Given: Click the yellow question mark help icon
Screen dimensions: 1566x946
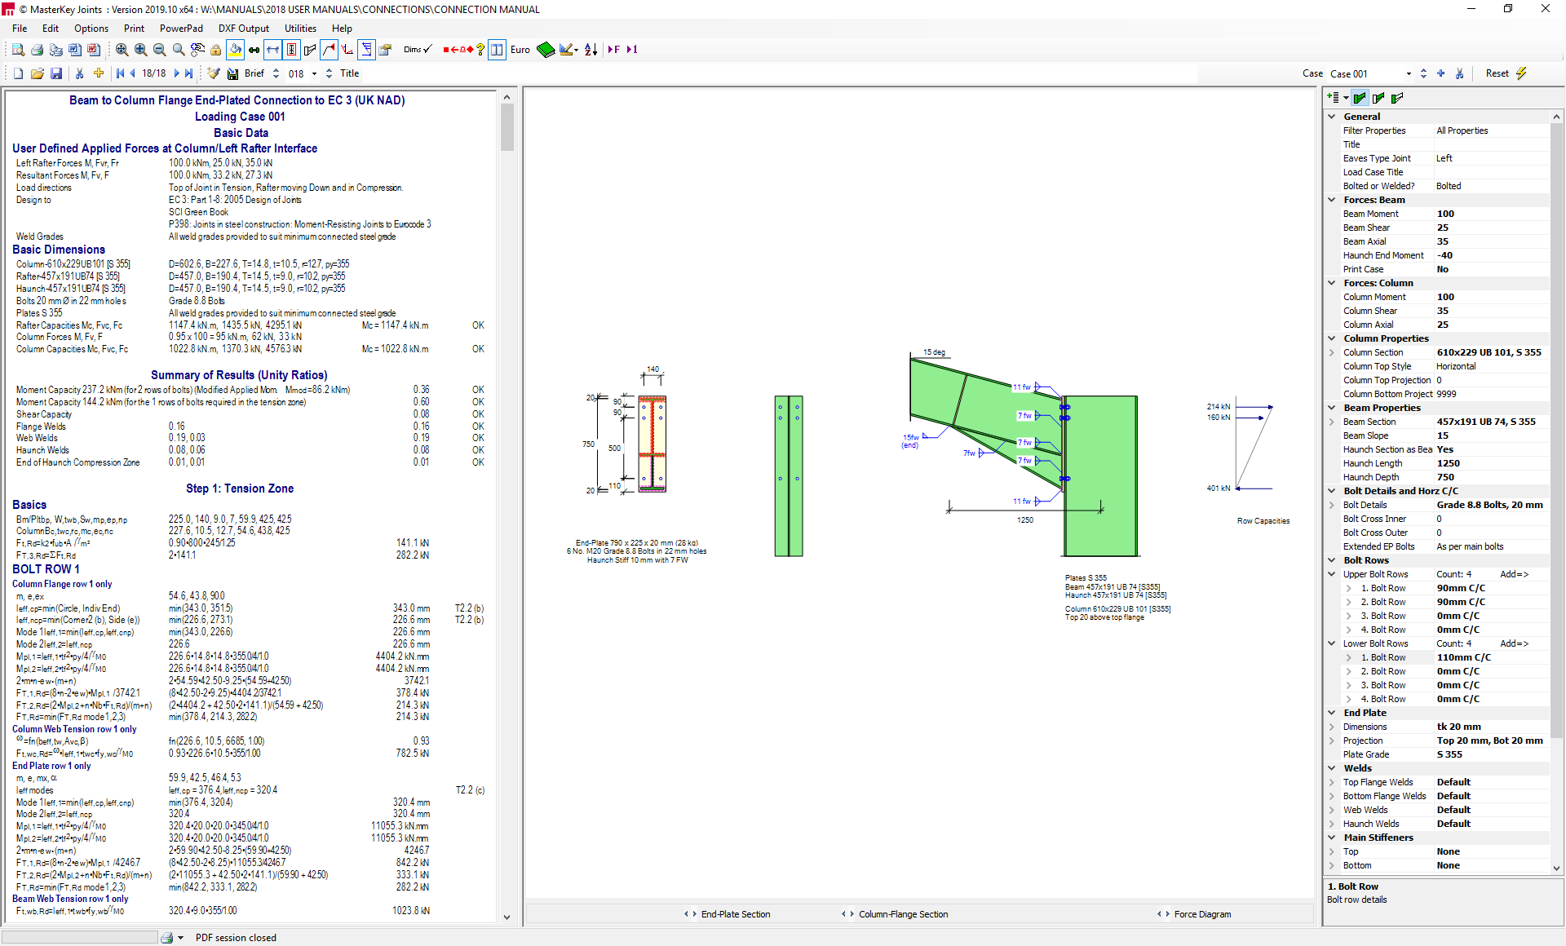Looking at the screenshot, I should point(480,50).
